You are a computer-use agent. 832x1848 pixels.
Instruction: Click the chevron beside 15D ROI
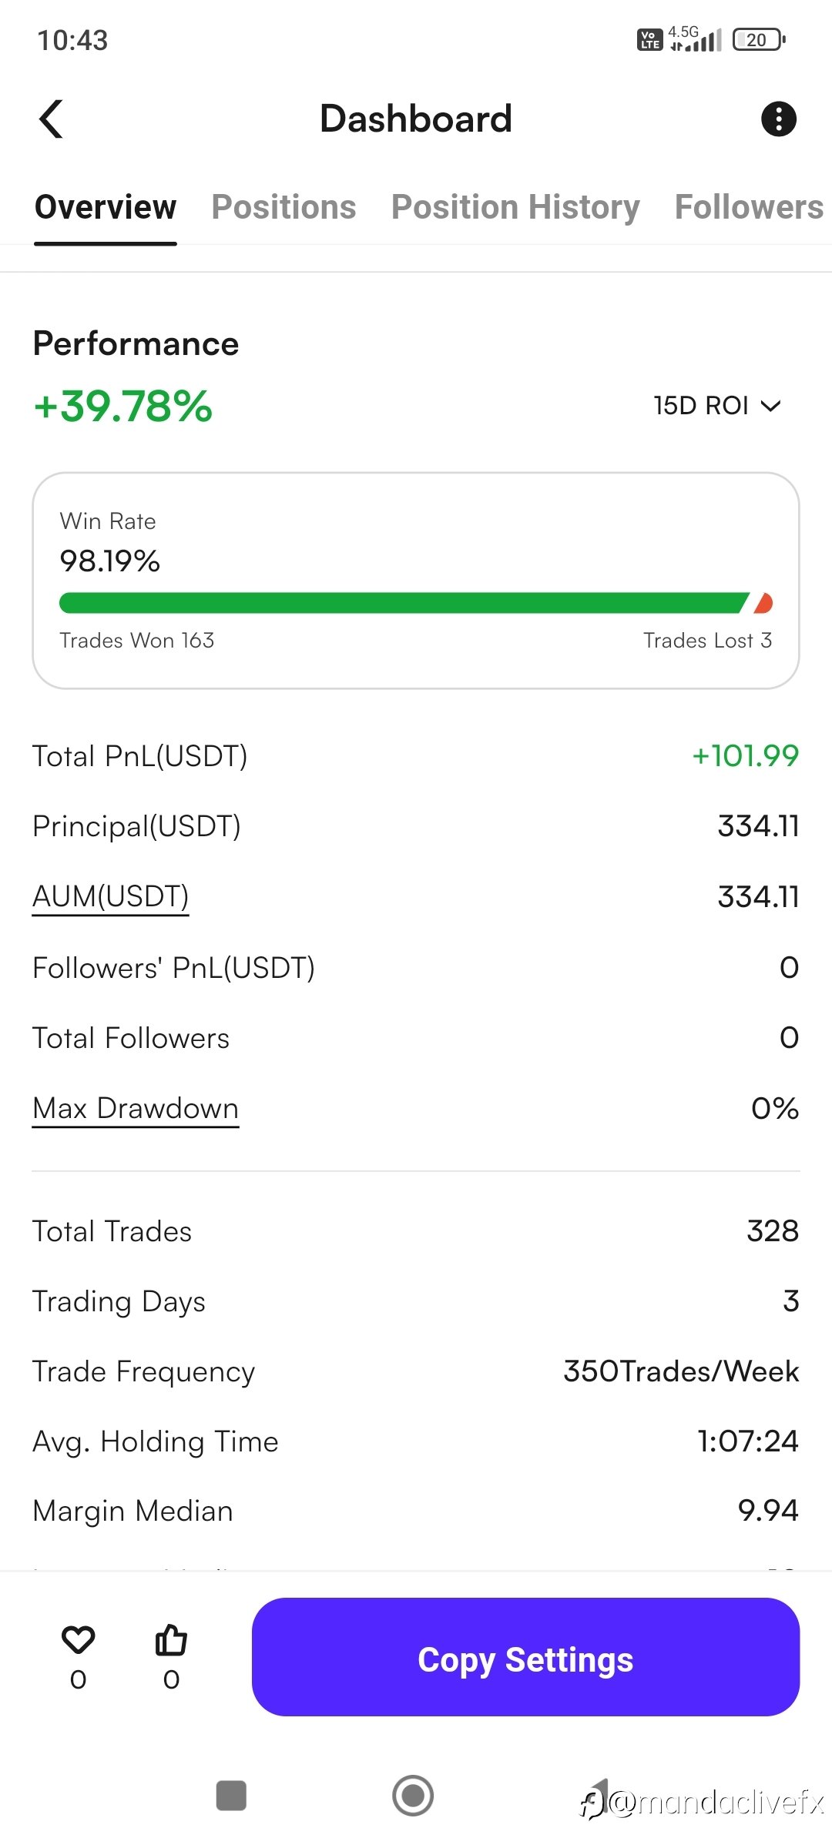click(x=770, y=406)
